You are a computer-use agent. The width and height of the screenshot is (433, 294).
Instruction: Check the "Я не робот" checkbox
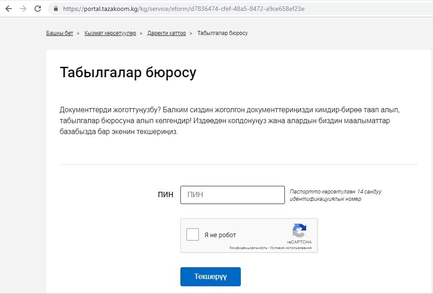[x=193, y=234]
